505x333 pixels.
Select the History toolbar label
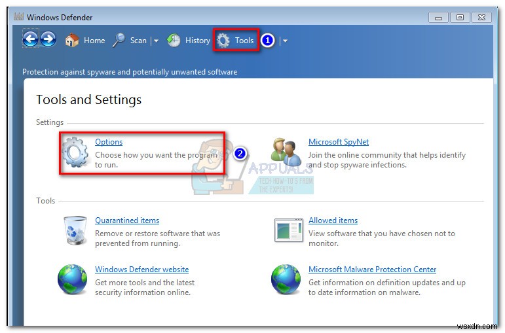[x=198, y=41]
